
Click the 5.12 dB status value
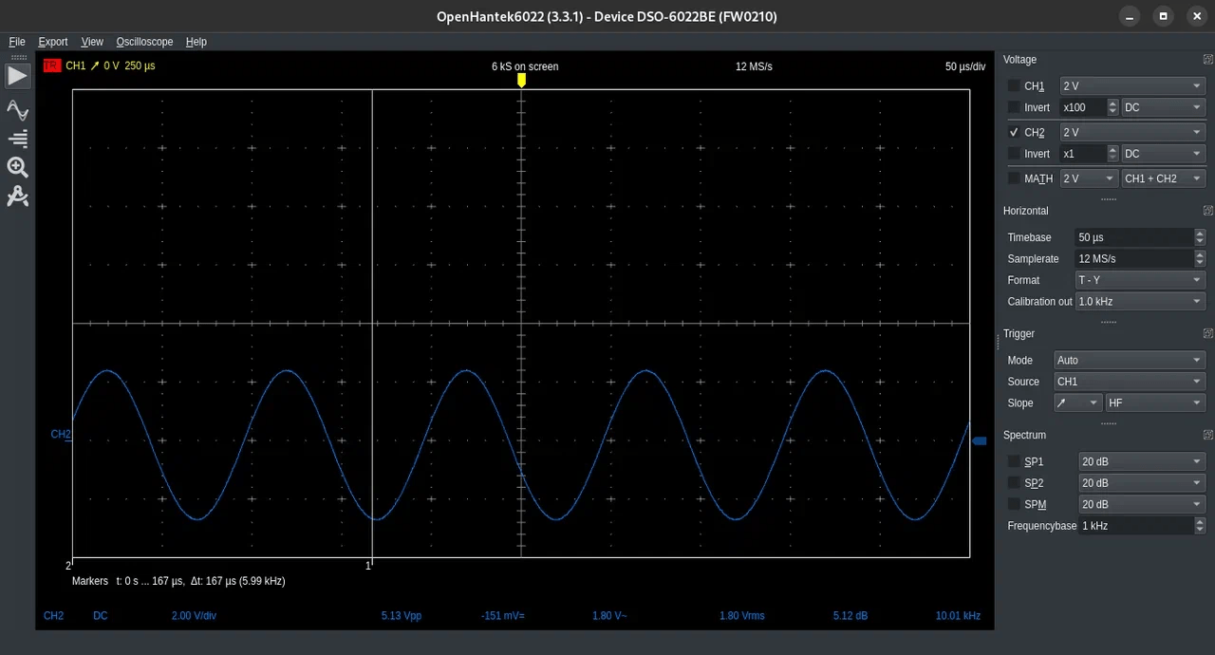point(850,616)
